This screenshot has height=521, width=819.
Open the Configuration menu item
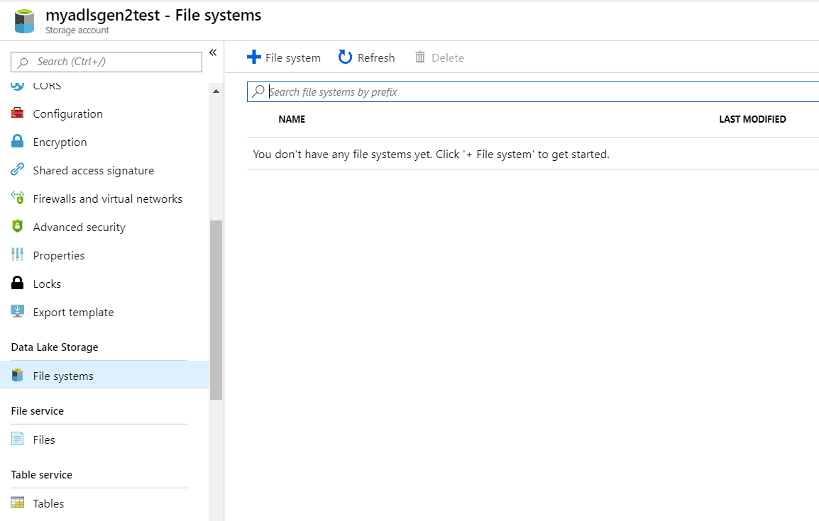pyautogui.click(x=67, y=113)
